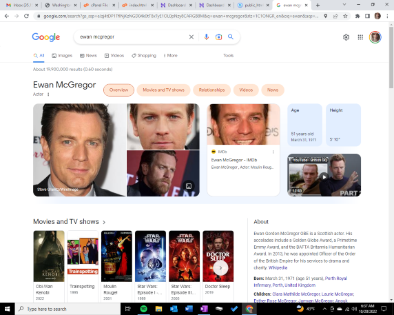Start voice search with the microphone icon
Viewport: 394px width, 315px height.
click(x=206, y=37)
